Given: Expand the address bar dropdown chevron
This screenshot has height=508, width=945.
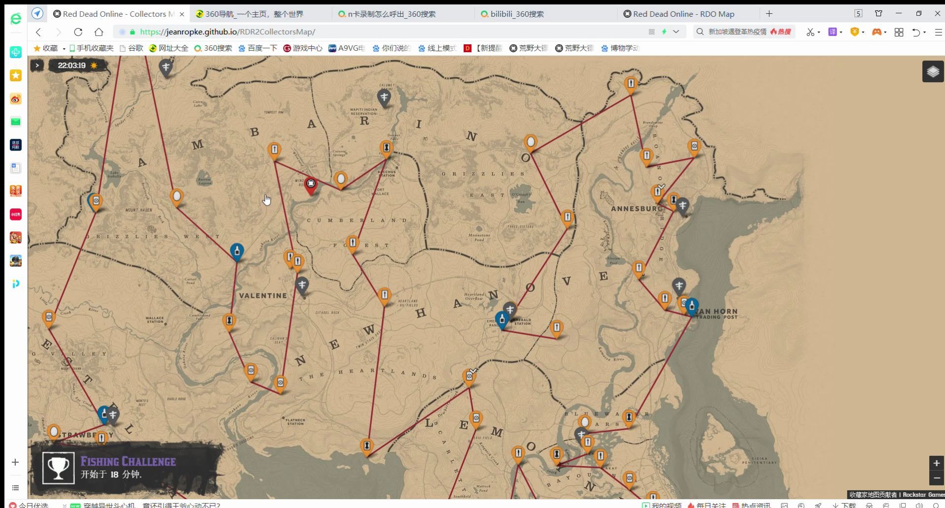Looking at the screenshot, I should pyautogui.click(x=676, y=32).
